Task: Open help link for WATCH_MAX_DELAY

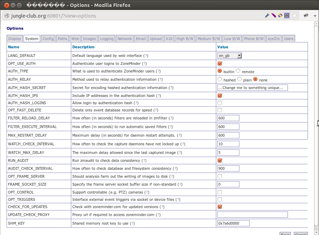Action: coord(180,153)
